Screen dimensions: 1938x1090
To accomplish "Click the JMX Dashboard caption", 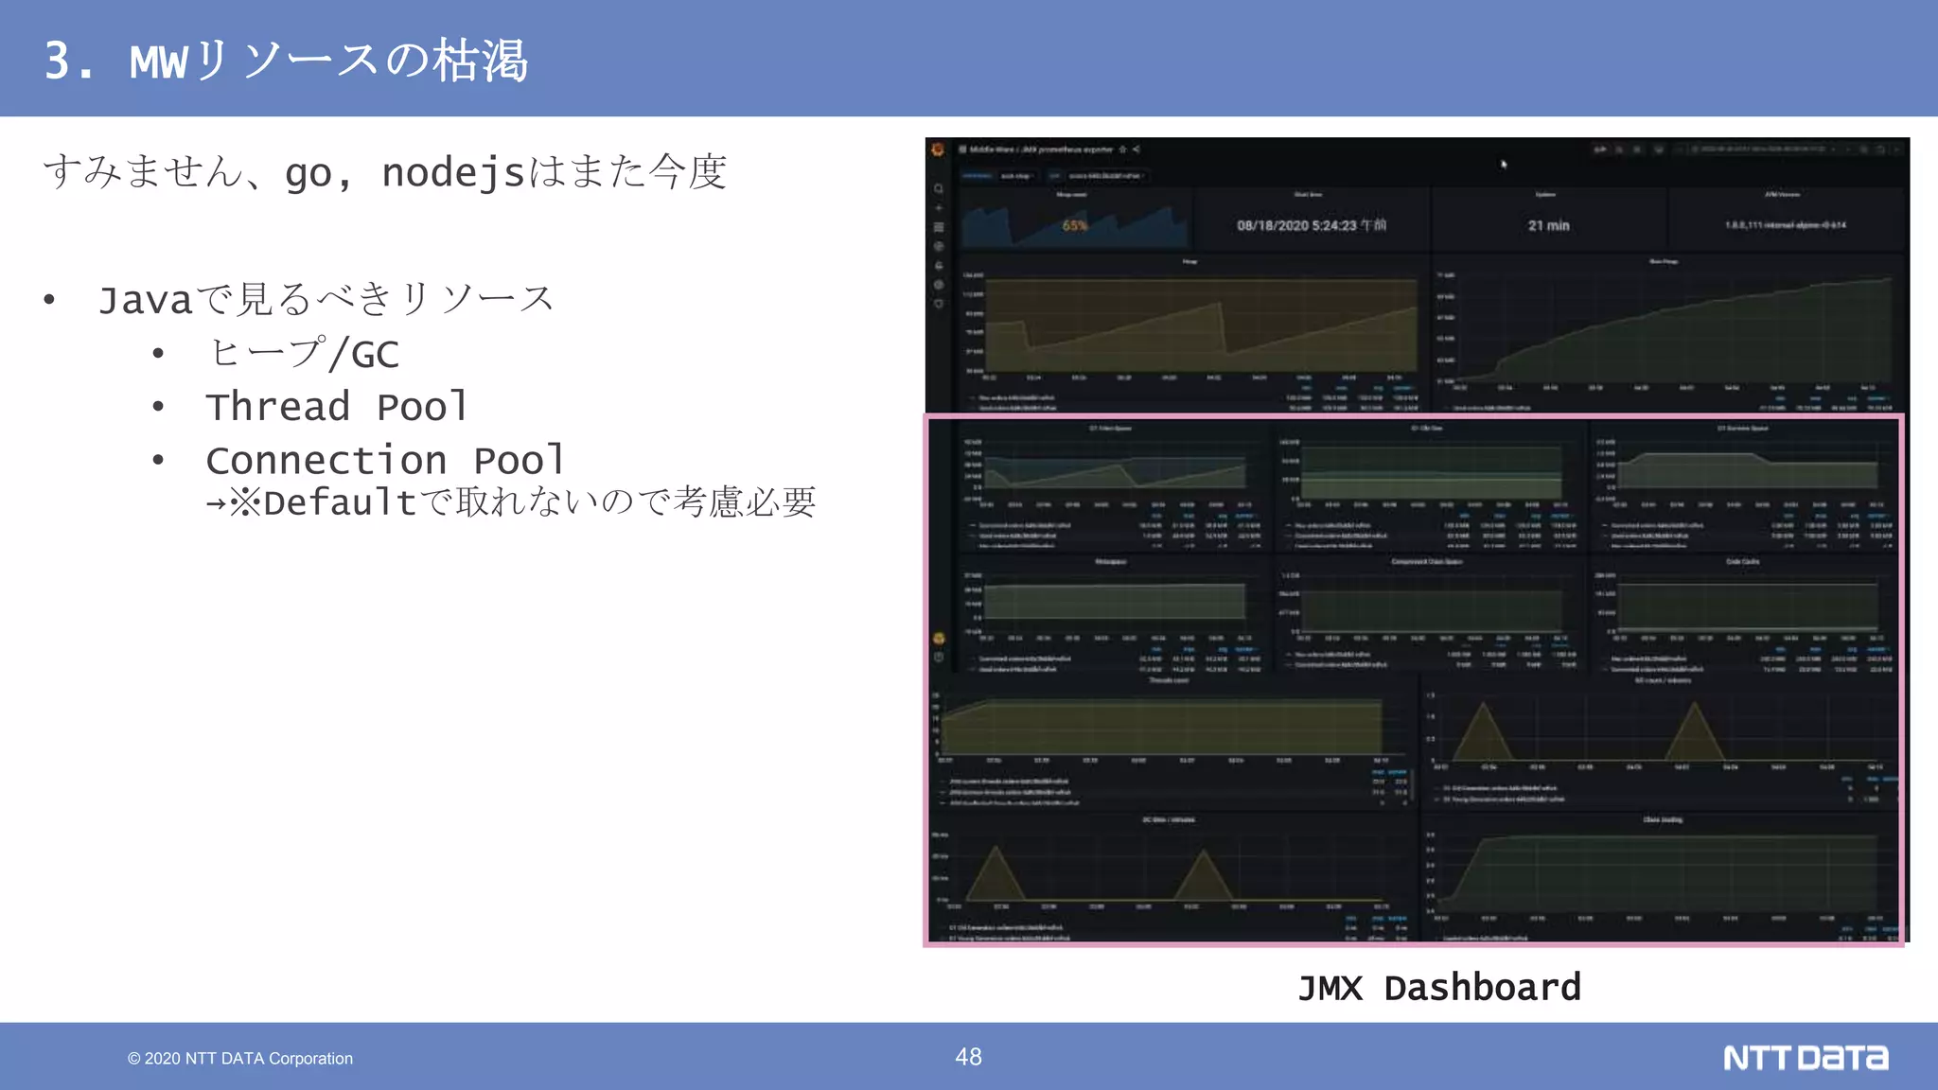I will [1439, 988].
